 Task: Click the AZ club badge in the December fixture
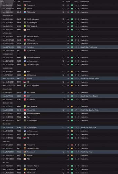click(x=25, y=82)
